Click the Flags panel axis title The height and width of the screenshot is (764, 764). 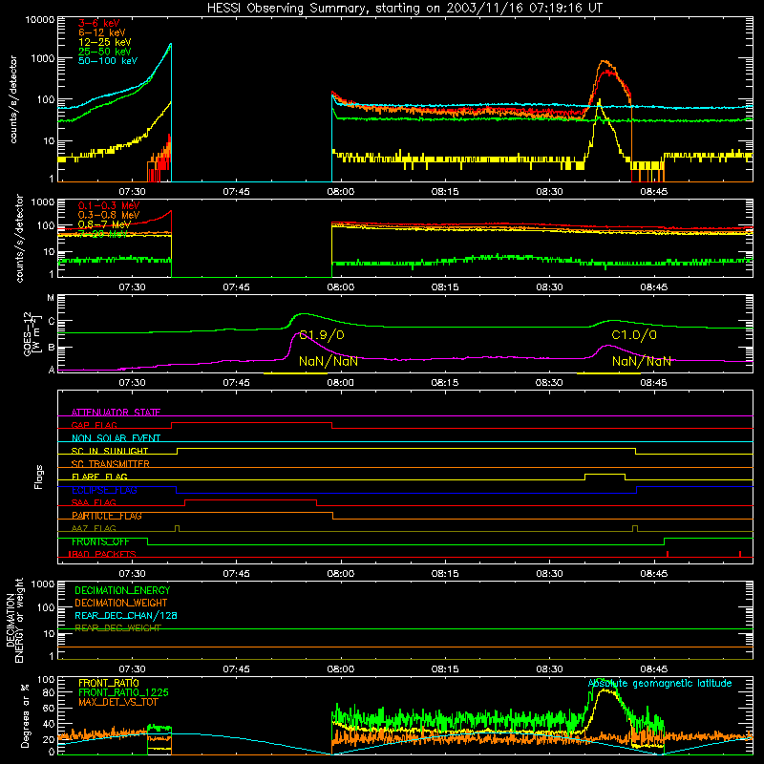click(38, 477)
